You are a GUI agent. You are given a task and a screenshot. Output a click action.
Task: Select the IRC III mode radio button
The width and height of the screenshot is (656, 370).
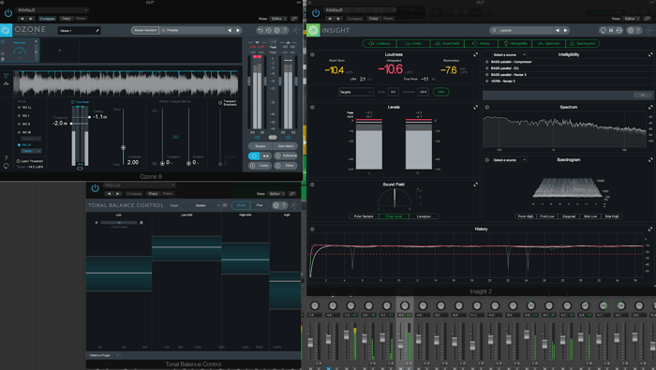pyautogui.click(x=20, y=132)
